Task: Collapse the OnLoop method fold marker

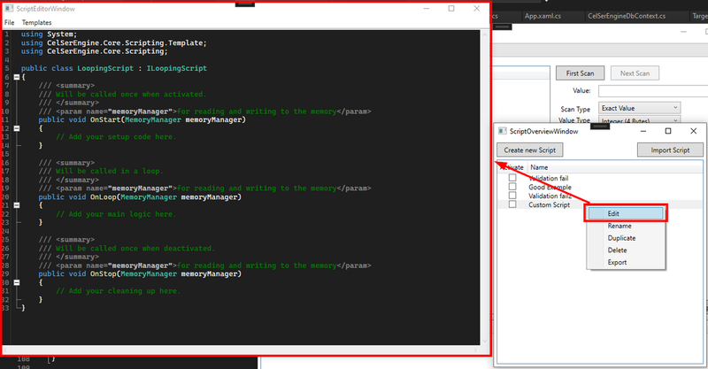Action: pyautogui.click(x=17, y=205)
